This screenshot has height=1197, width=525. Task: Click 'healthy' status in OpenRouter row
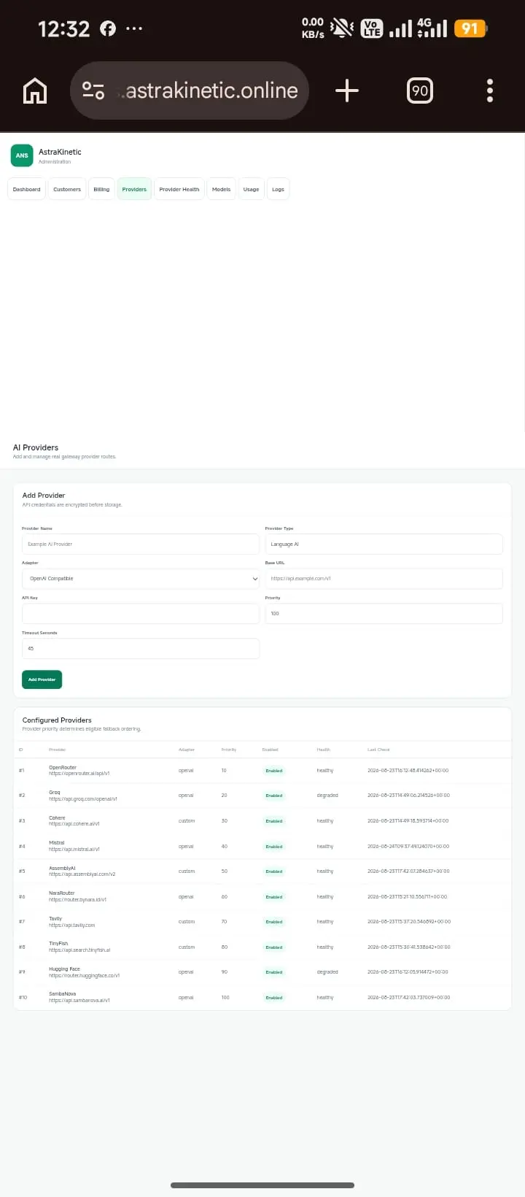tap(325, 771)
